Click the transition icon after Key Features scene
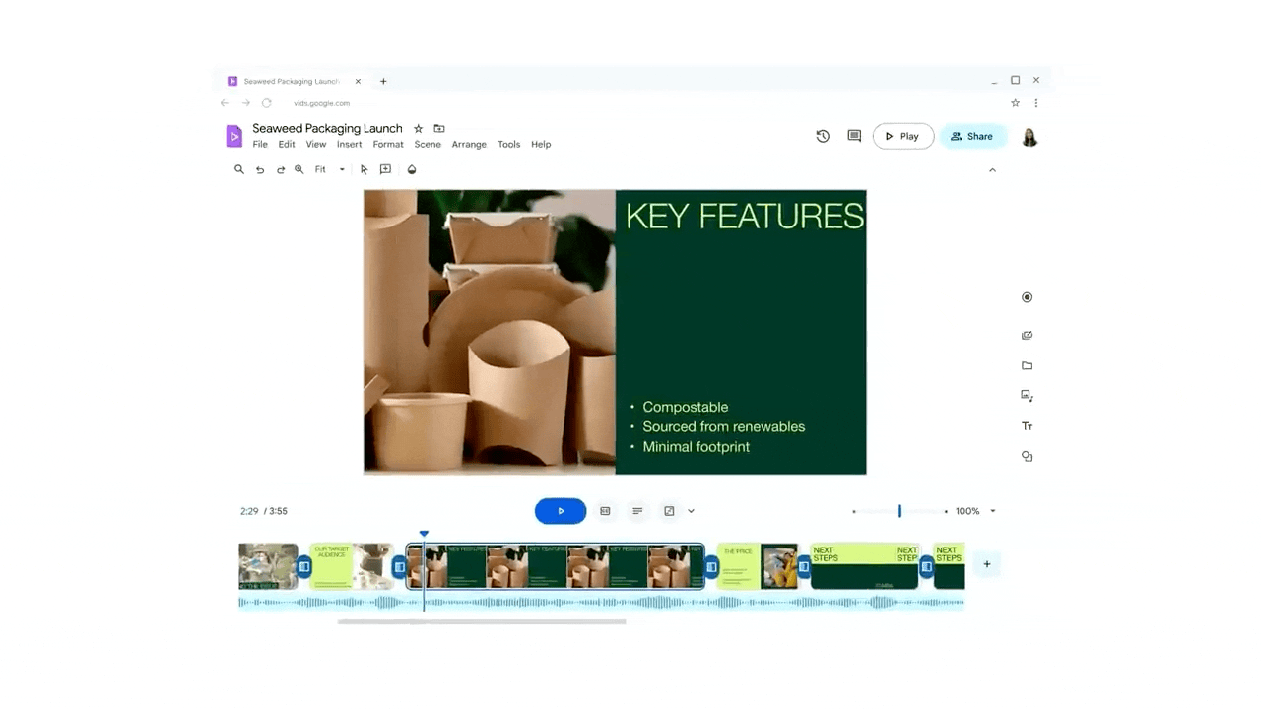Image resolution: width=1261 pixels, height=709 pixels. click(711, 566)
